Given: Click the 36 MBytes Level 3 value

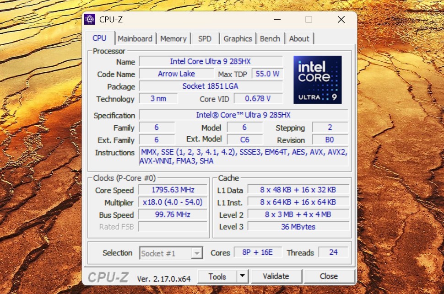Looking at the screenshot, I should pyautogui.click(x=298, y=227).
